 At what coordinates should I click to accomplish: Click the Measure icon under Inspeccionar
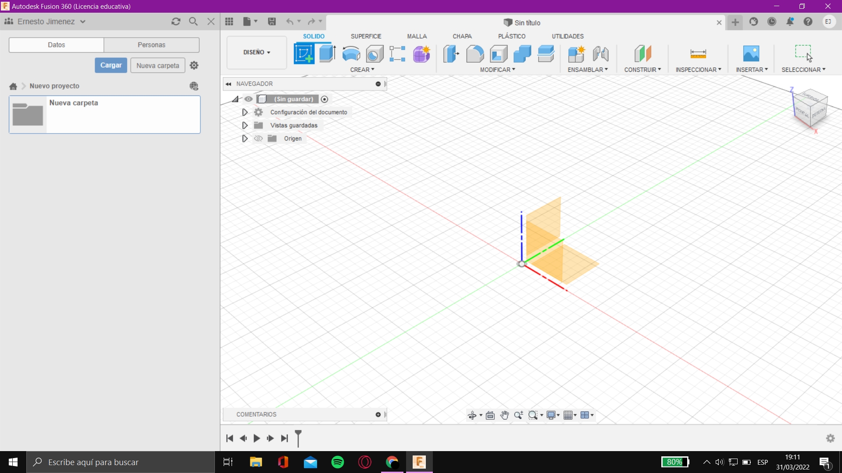[x=698, y=54]
